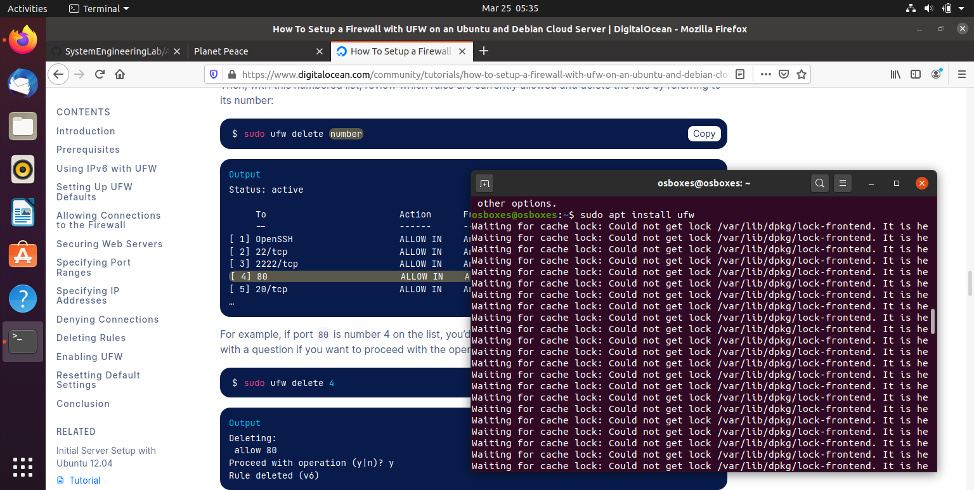Screen dimensions: 974x490
Task: Jump to Enabling UFW section
Action: coord(89,357)
